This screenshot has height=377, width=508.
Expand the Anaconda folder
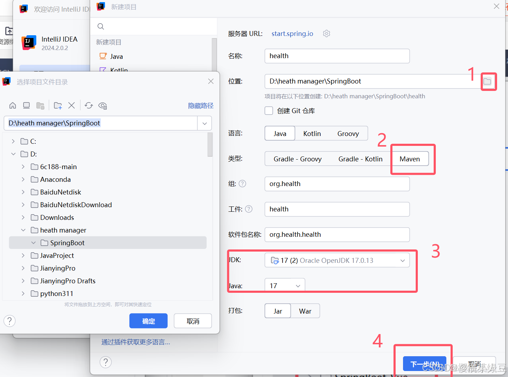pos(23,179)
